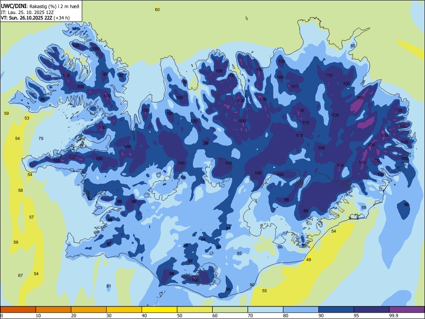Image resolution: width=425 pixels, height=319 pixels.
Task: Click the purple above-99.9 legend swatch
Action: tap(407, 310)
